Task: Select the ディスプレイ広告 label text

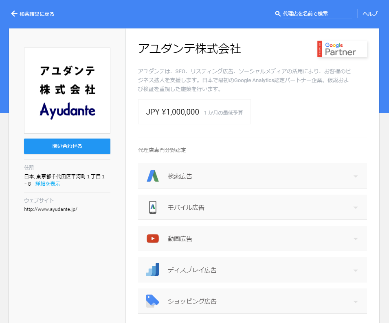Action: (x=192, y=270)
